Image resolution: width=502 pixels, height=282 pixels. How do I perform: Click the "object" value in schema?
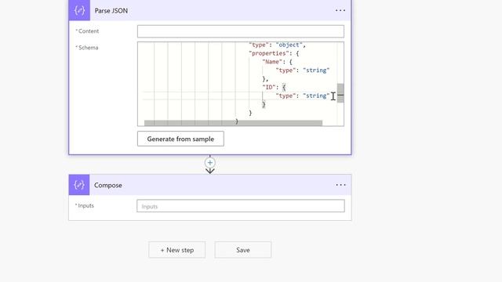[289, 45]
